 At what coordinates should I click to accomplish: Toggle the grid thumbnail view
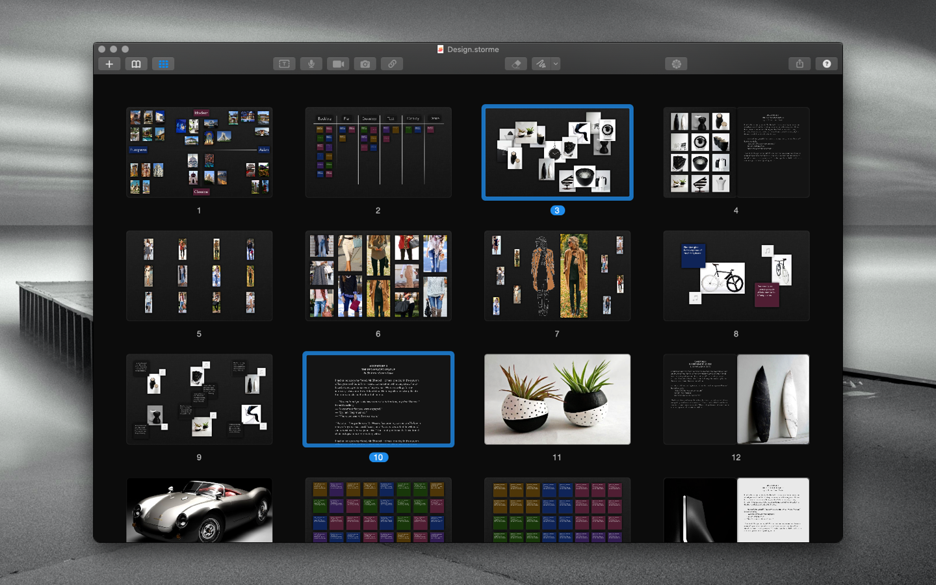162,64
